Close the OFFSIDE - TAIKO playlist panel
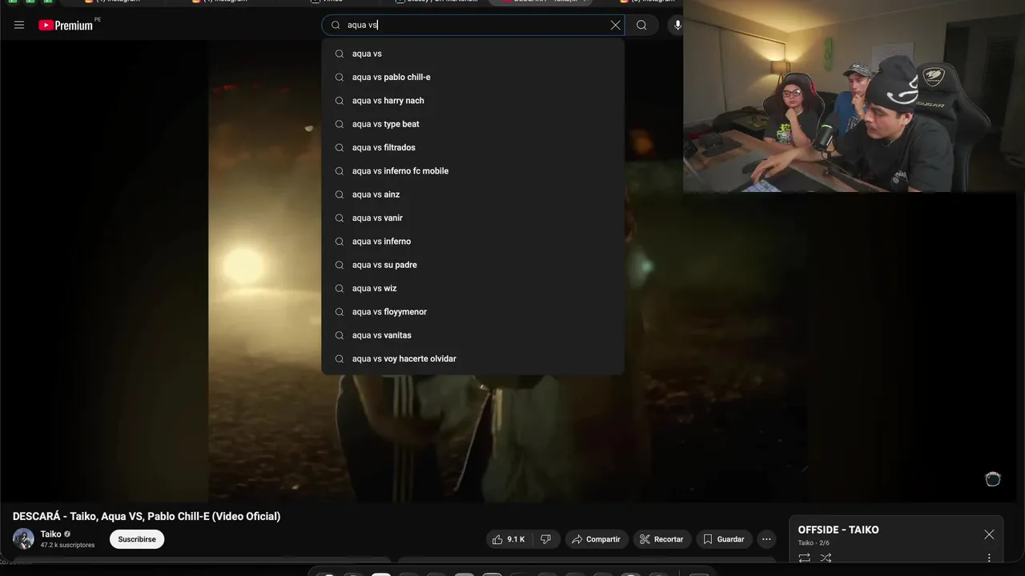Image resolution: width=1025 pixels, height=576 pixels. pos(989,534)
